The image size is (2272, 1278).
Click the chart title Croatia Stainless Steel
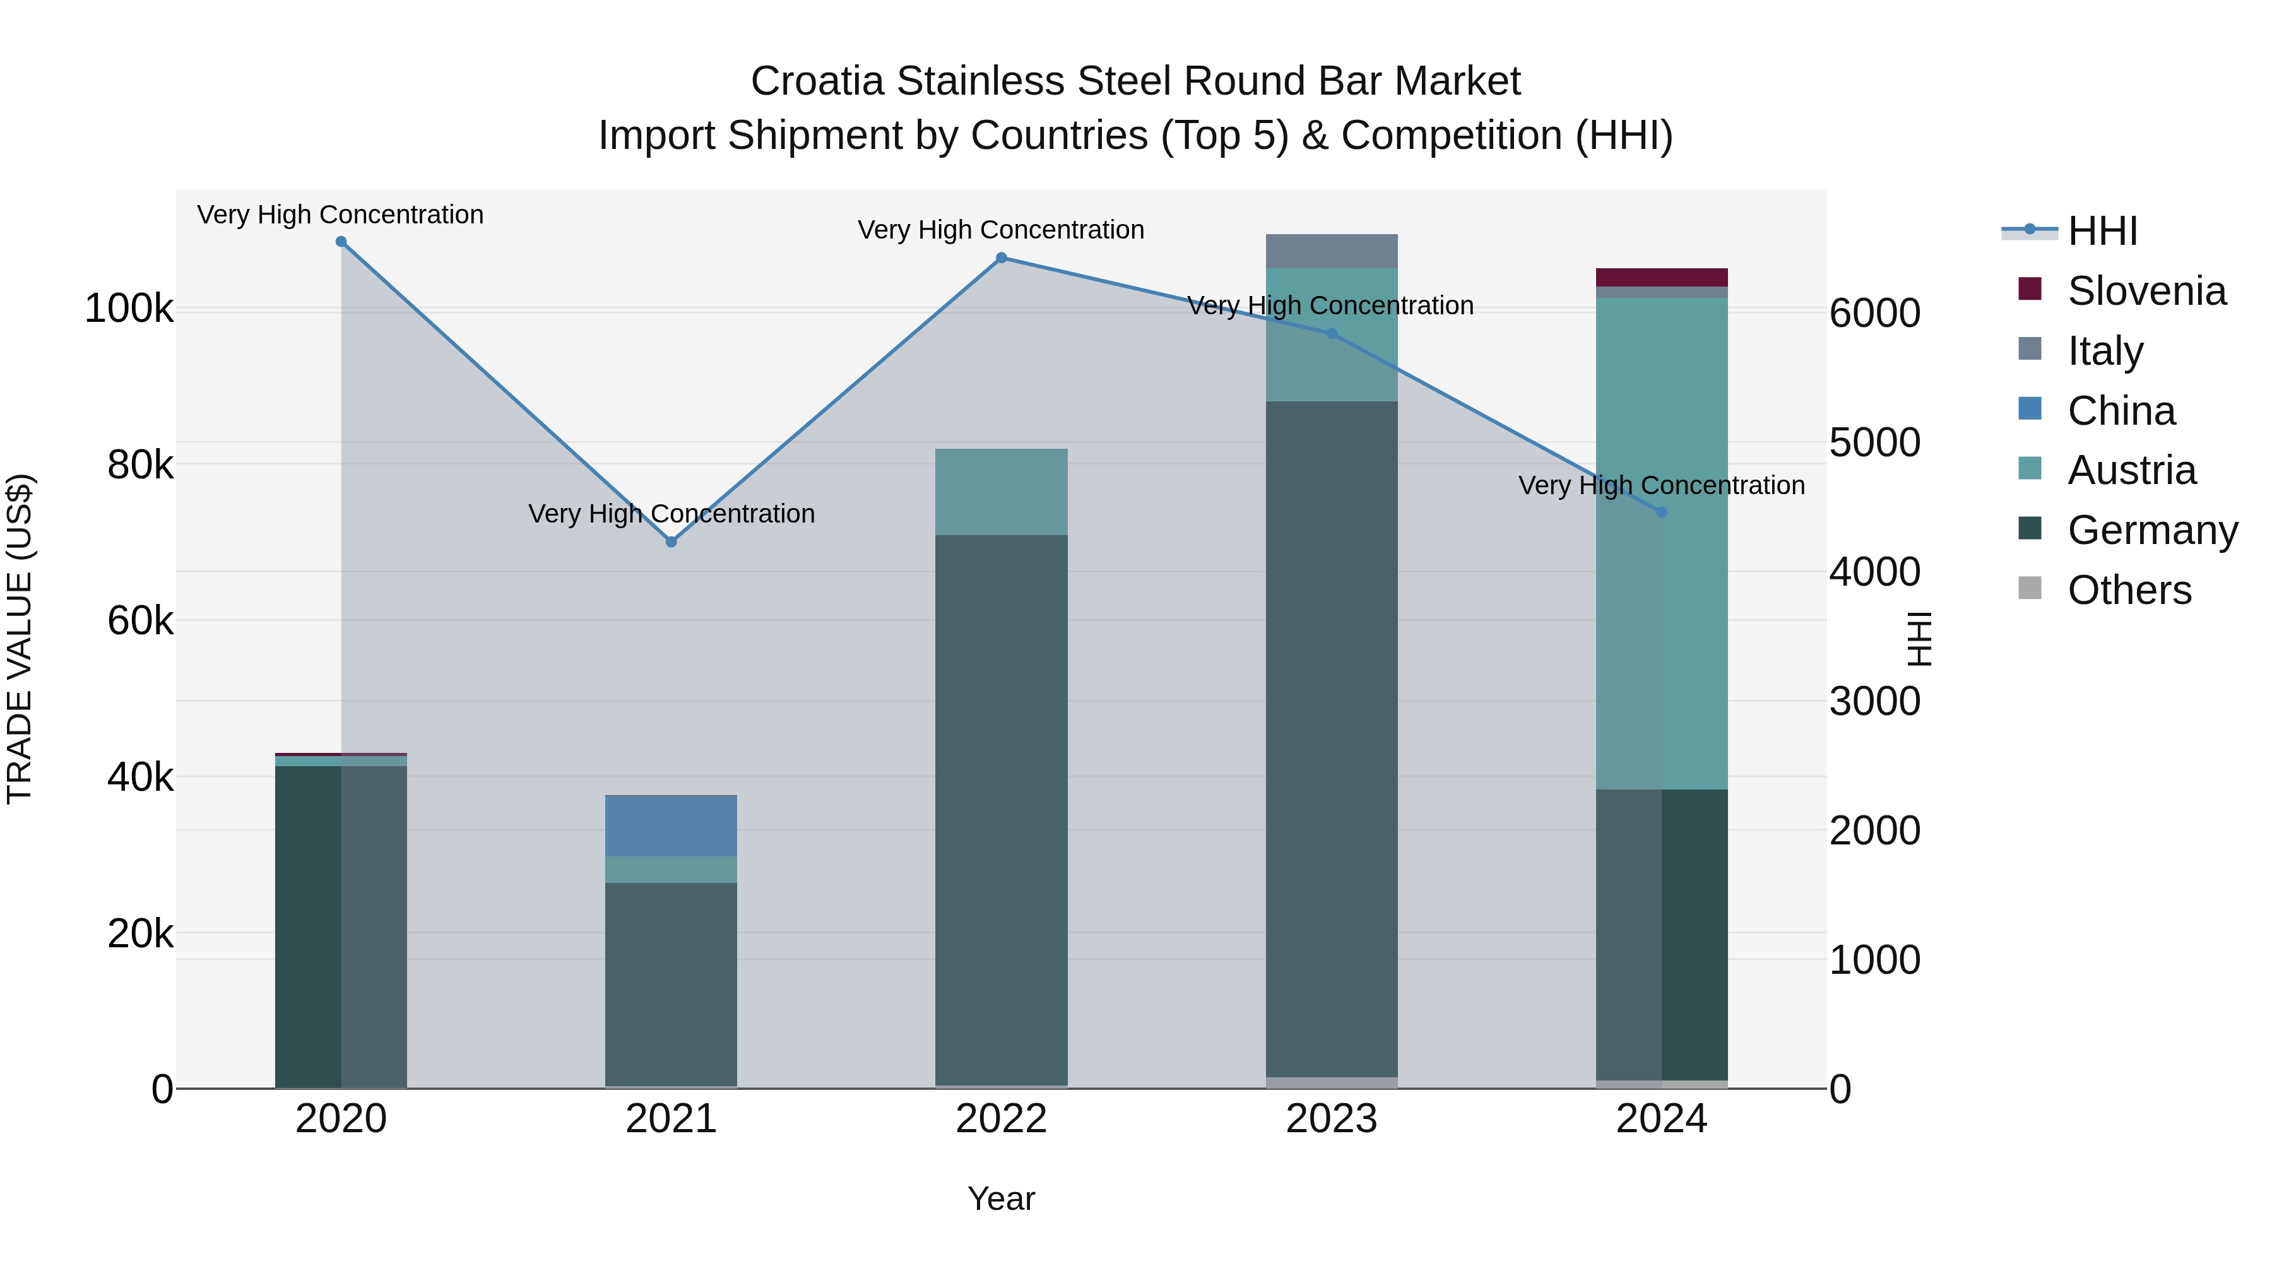pyautogui.click(x=1136, y=81)
